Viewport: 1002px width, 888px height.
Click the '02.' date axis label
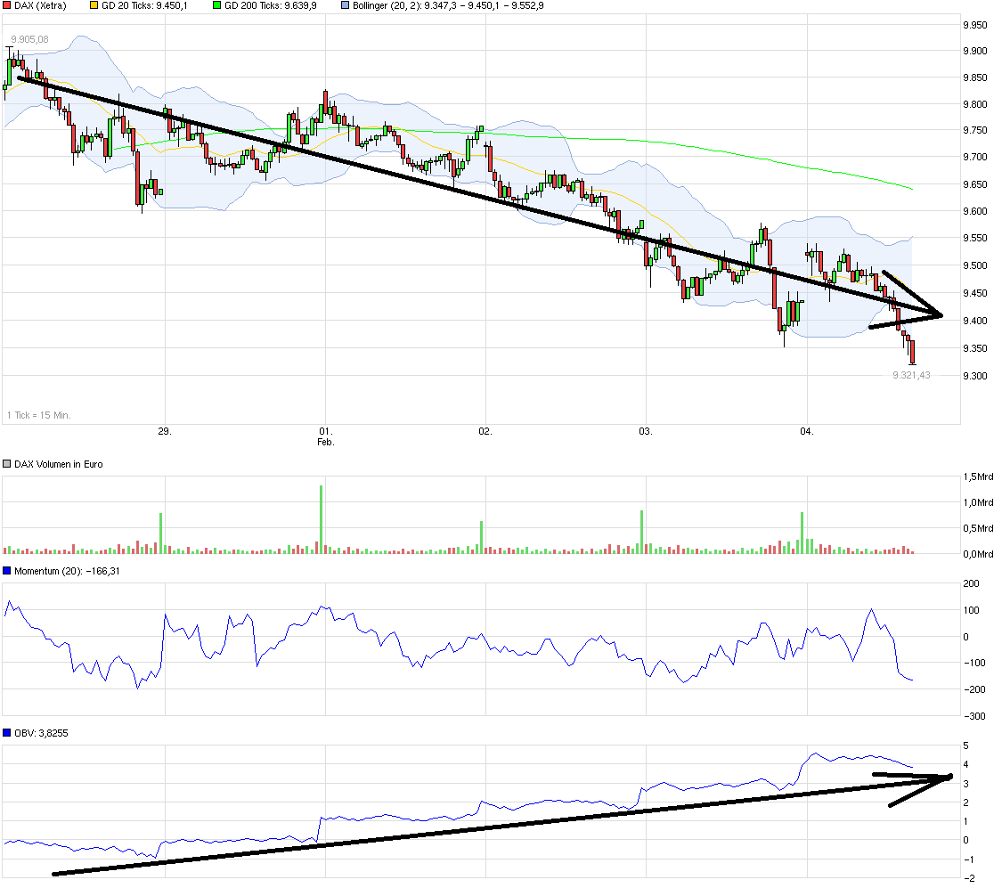(x=485, y=432)
